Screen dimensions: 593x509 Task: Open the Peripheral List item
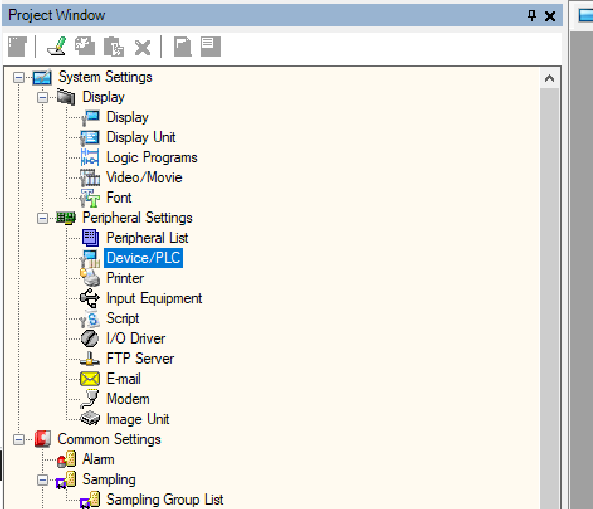tap(147, 238)
